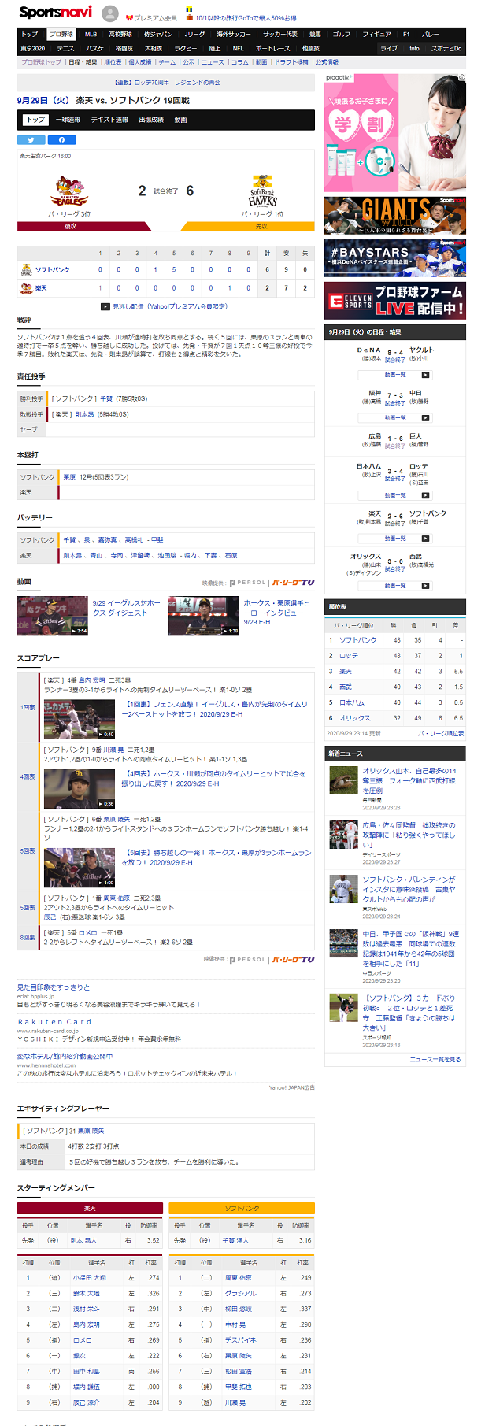This screenshot has width=496, height=1426.
Task: Open the パ・リーグ順位表 link
Action: click(440, 733)
